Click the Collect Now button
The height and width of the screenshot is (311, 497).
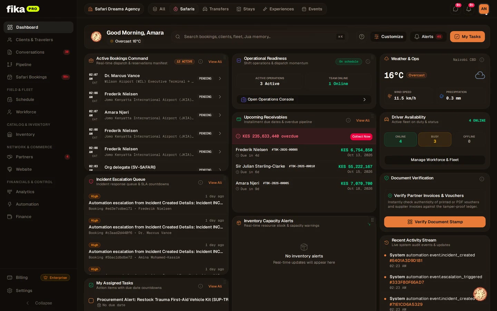(361, 136)
